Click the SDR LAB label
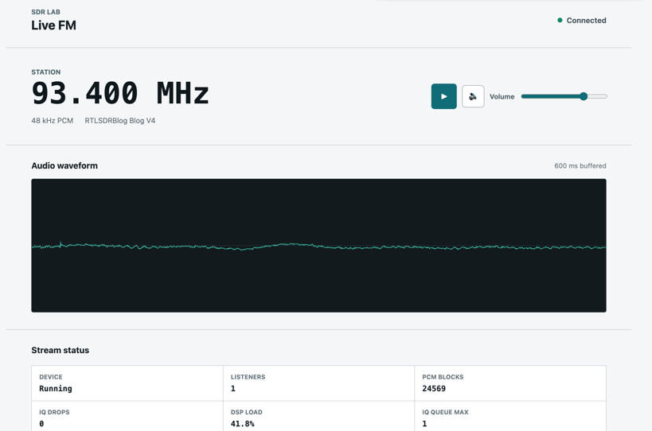Viewport: 652px width, 431px height. coord(45,12)
